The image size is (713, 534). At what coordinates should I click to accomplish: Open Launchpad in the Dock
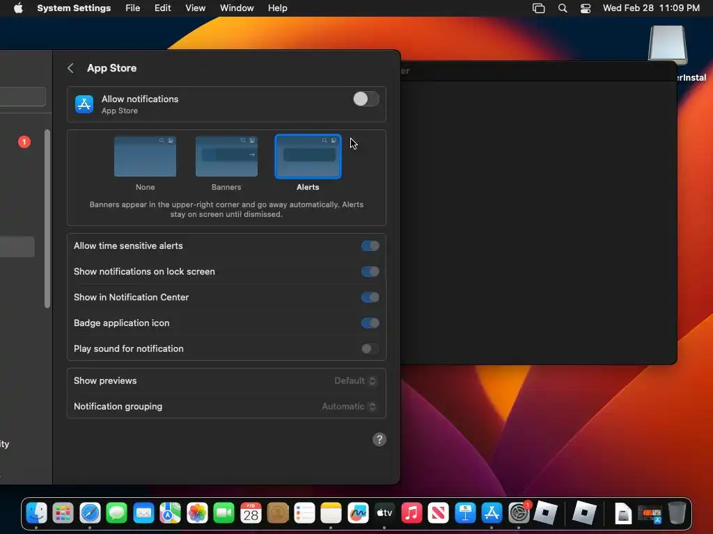click(x=63, y=513)
